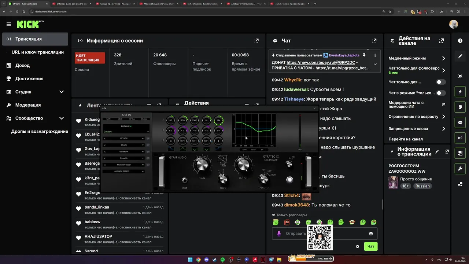Image resolution: width=469 pixels, height=264 pixels.
Task: Bypass the Gyratec IX effect
Action: [x=148, y=151]
